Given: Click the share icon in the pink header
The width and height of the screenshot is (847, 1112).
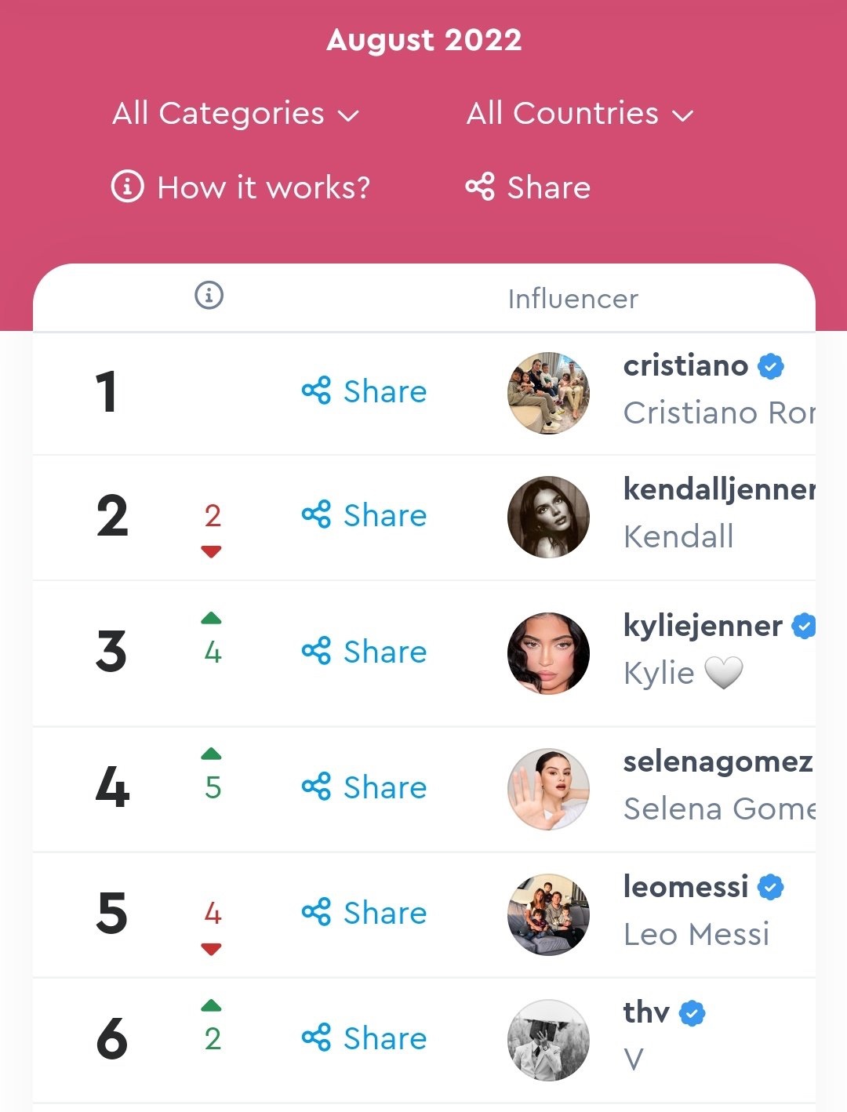Looking at the screenshot, I should pyautogui.click(x=480, y=187).
